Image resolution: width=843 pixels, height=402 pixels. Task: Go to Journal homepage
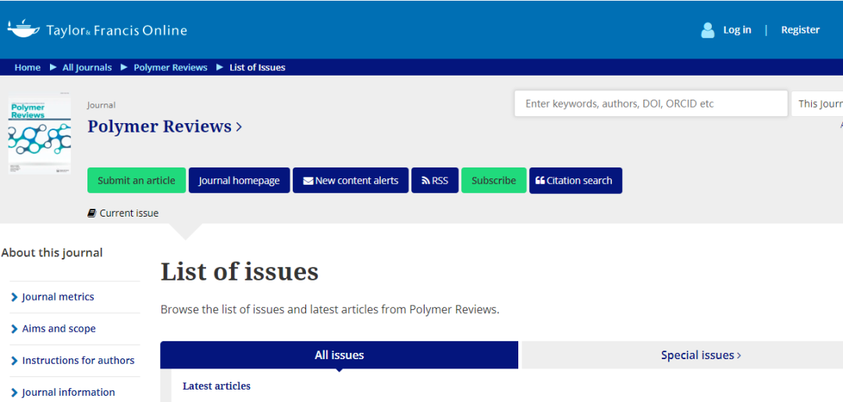tap(239, 181)
